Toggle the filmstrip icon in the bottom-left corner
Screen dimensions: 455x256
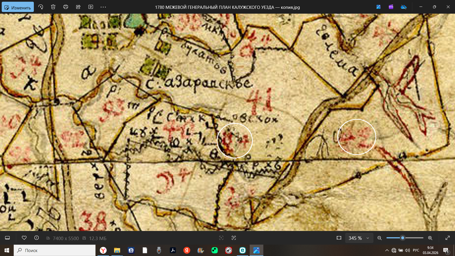tap(7, 238)
